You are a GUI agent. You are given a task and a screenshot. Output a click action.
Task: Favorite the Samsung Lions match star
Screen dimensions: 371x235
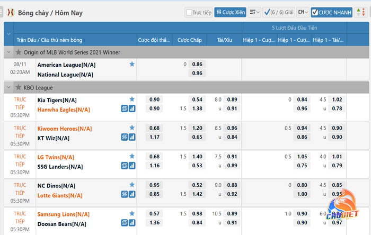point(132,213)
